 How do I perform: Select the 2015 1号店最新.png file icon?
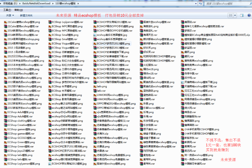tap(6, 48)
